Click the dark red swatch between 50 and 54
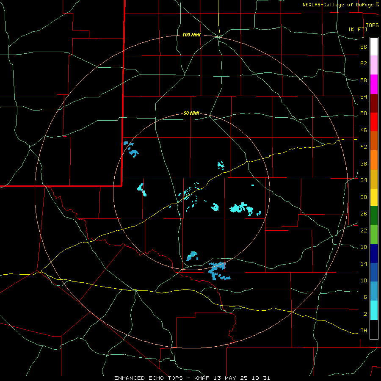Viewport: 381px width, 381px height. pos(374,103)
